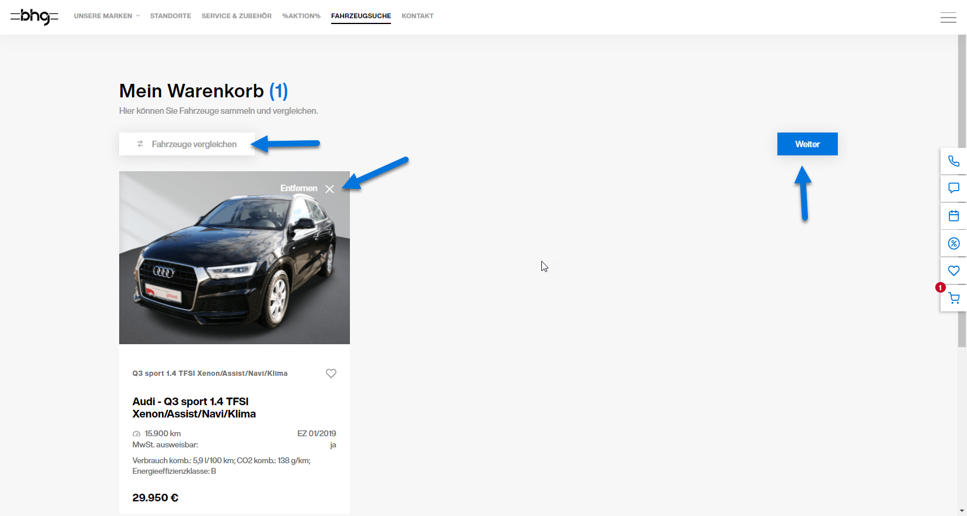Click the Fahrzeuge vergleichen button
Viewport: 967px width, 516px height.
[187, 144]
